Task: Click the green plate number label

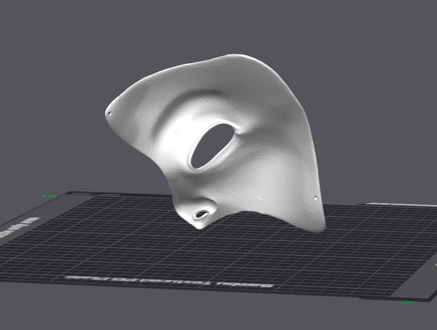Action: [48, 196]
